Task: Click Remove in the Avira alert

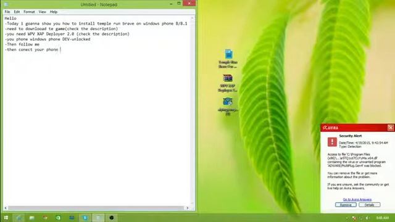Action: (x=346, y=205)
